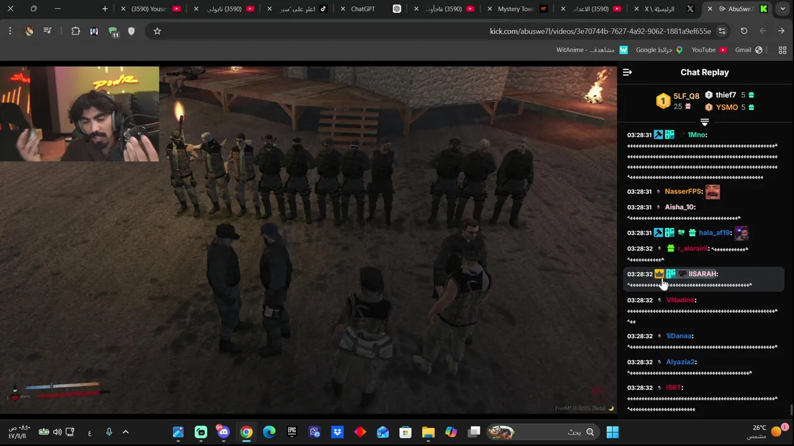Screen dimensions: 794x446
Task: Open site information icon in address bar
Action: pyautogui.click(x=721, y=31)
